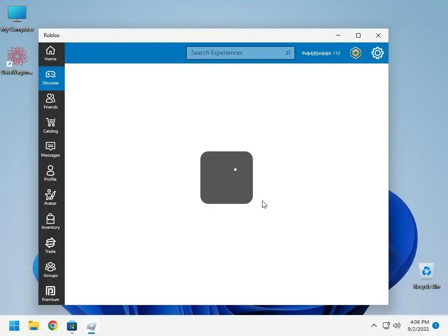The height and width of the screenshot is (336, 448).
Task: Open the settings gear in the Roblox header
Action: 378,53
